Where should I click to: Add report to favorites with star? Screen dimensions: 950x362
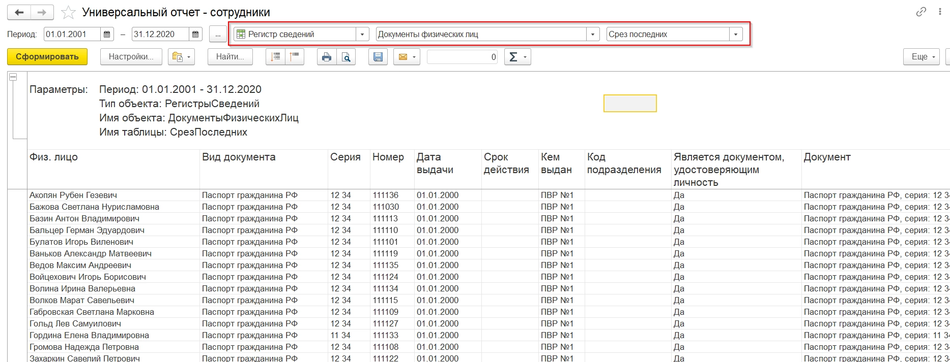[68, 12]
